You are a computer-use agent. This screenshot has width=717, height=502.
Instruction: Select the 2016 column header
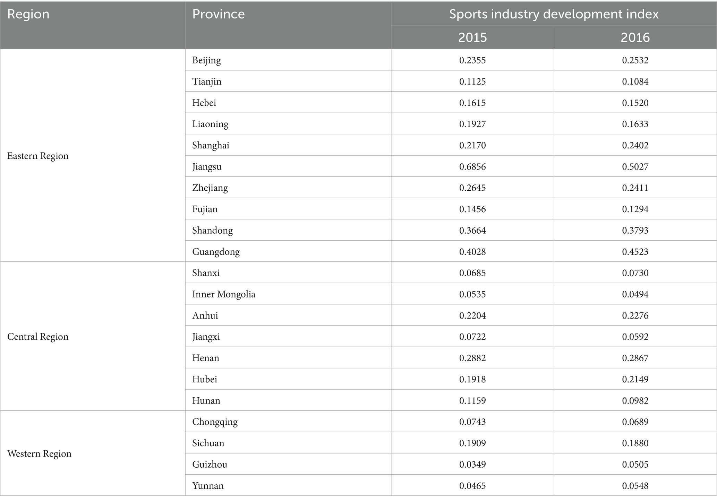click(x=635, y=37)
